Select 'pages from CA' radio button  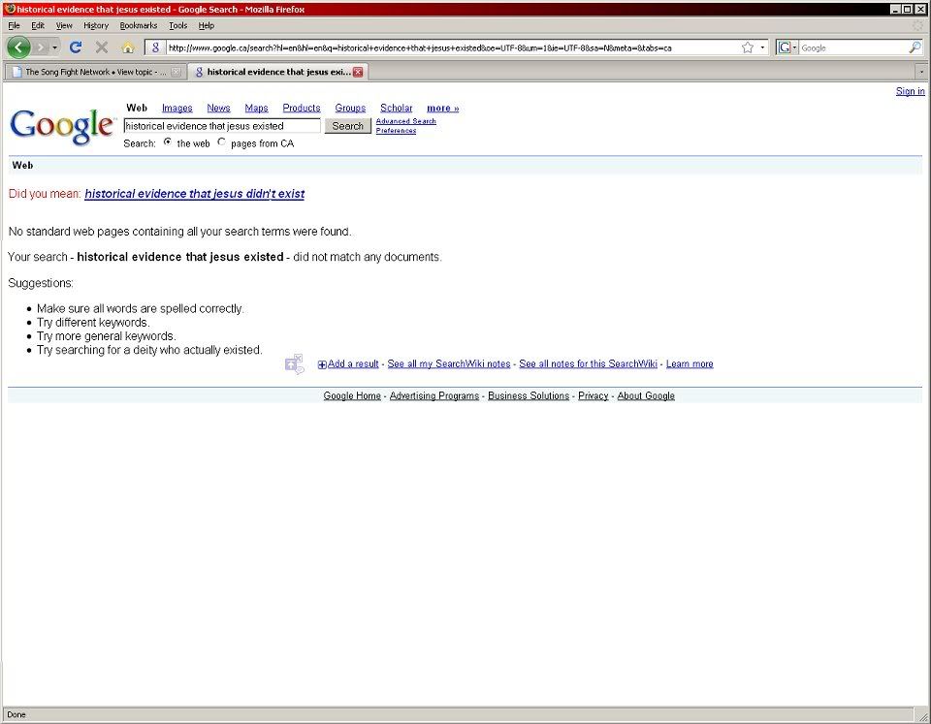click(221, 142)
